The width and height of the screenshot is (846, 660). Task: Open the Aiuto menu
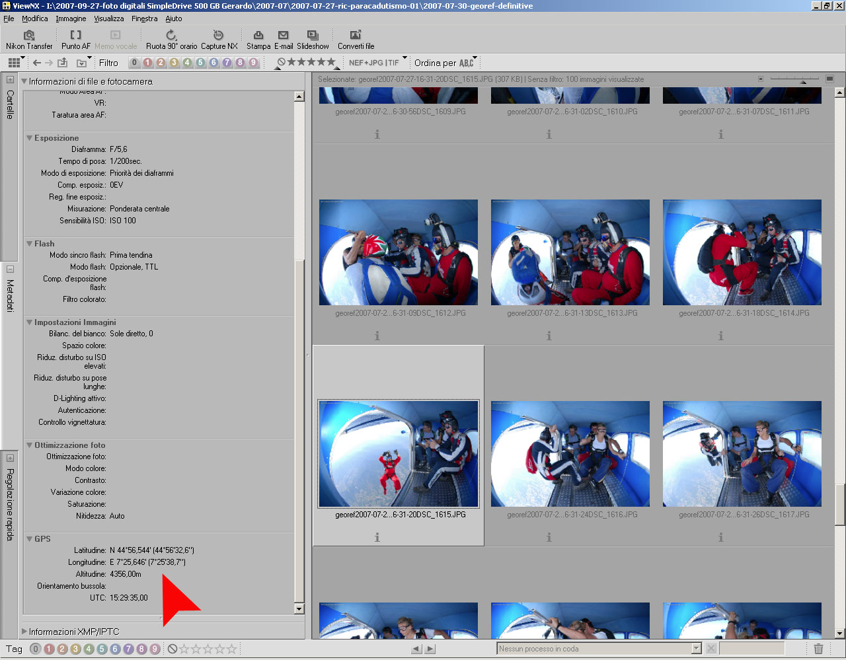click(174, 18)
